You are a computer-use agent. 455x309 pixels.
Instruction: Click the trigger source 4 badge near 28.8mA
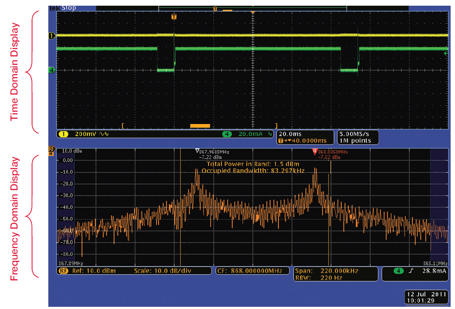[x=398, y=271]
